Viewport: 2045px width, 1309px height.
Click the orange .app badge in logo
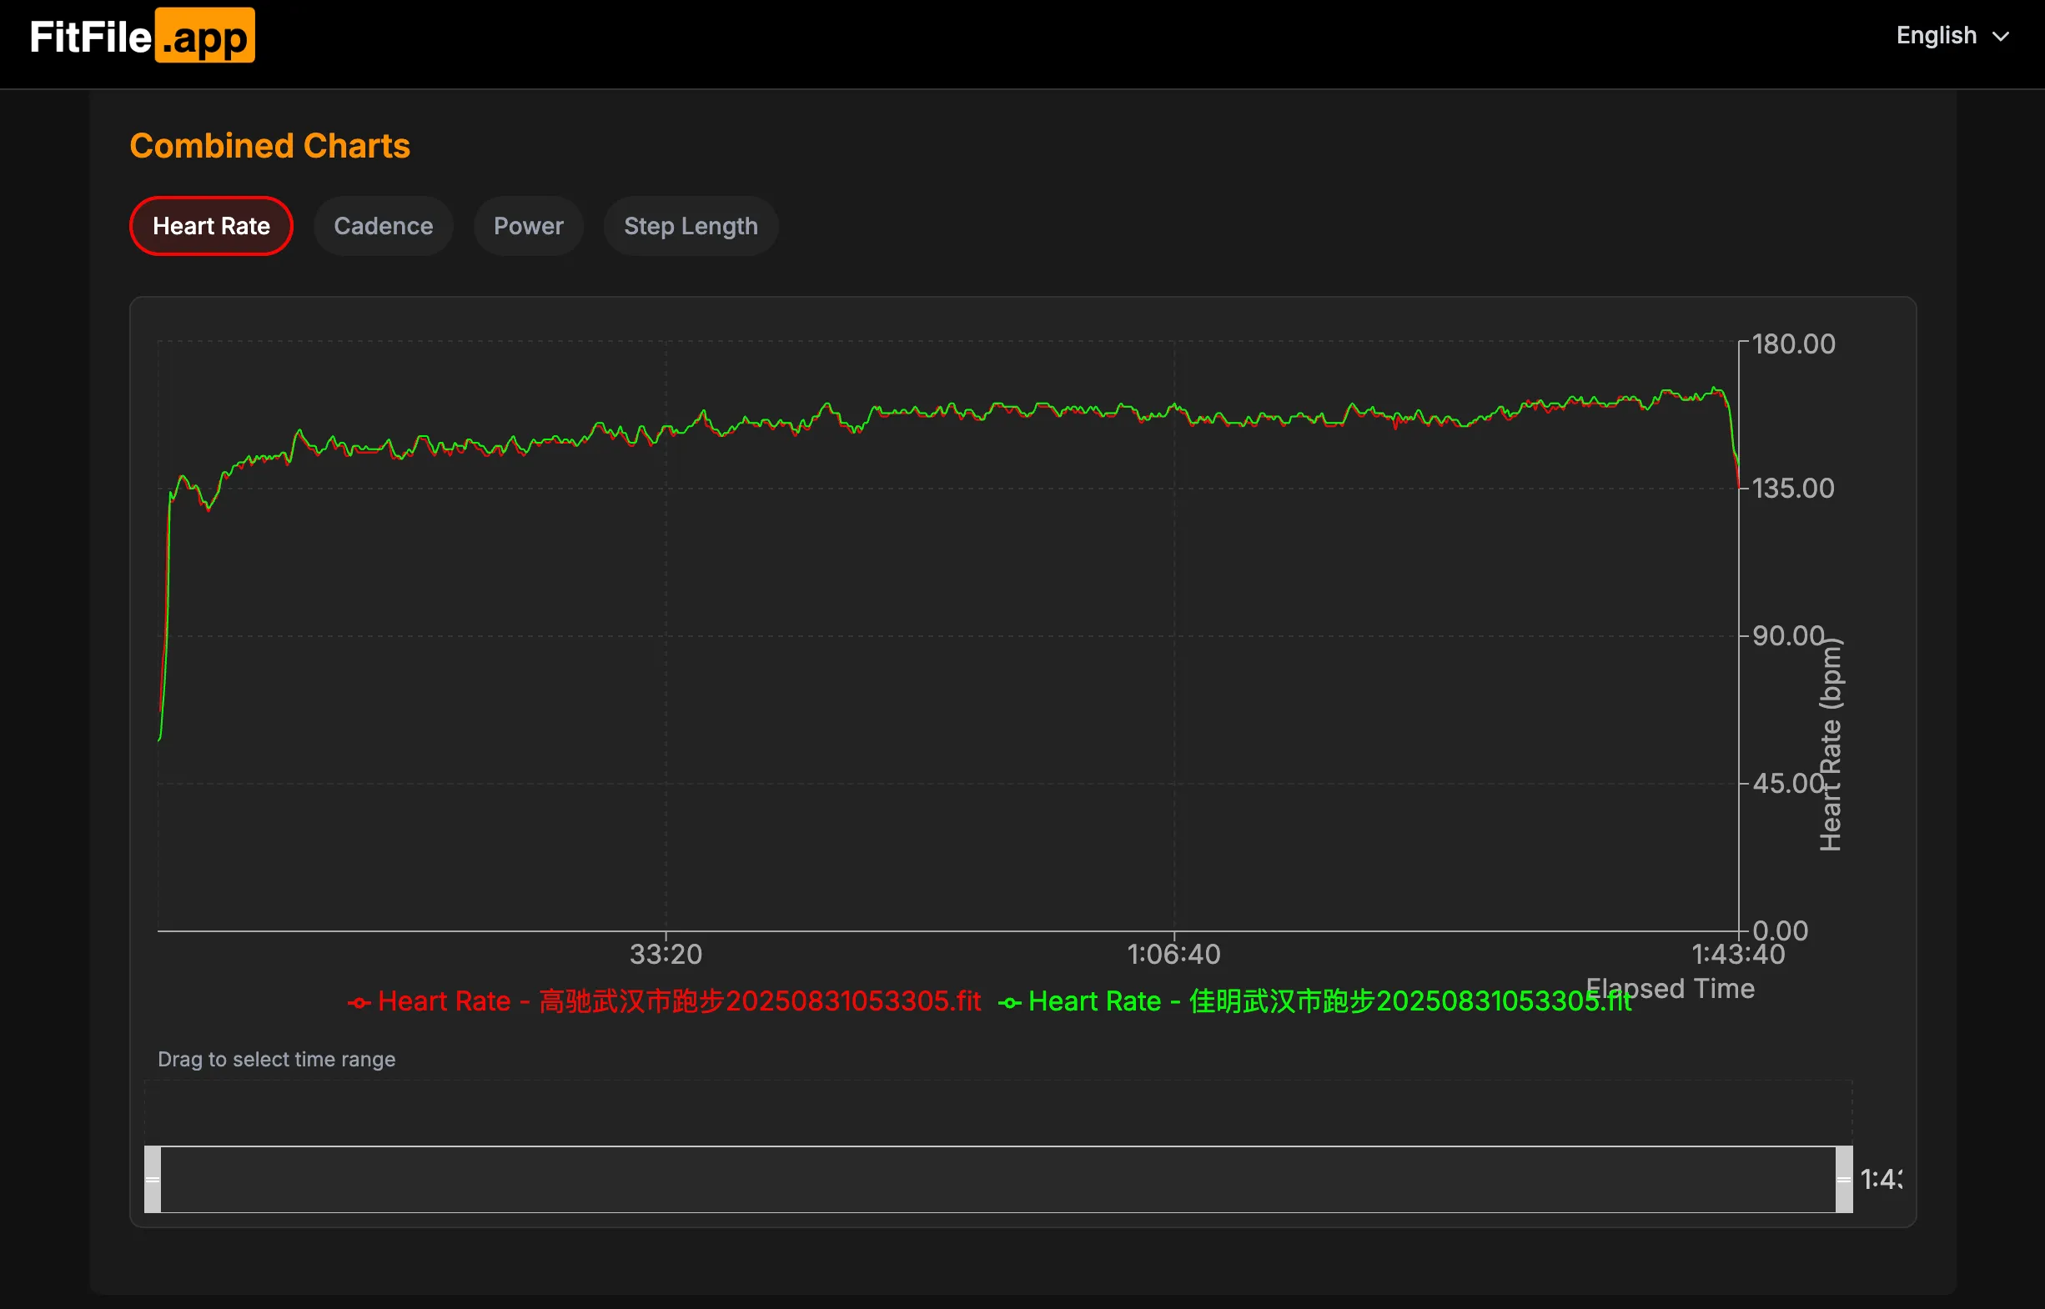click(x=205, y=37)
